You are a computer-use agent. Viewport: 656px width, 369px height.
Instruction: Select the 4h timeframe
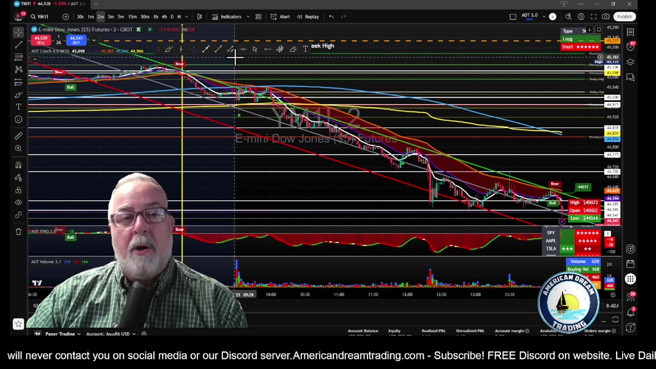coord(164,16)
